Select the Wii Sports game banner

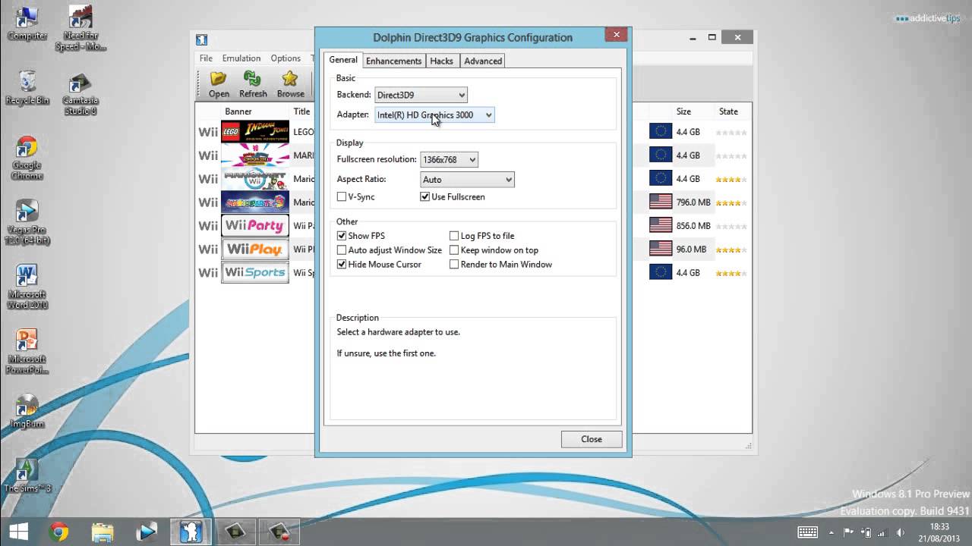point(255,273)
